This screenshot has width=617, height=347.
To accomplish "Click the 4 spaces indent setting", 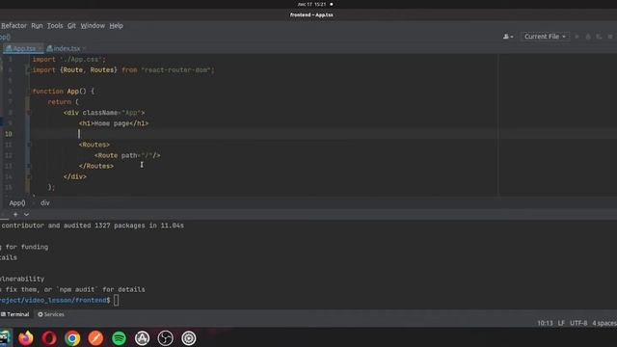I will pyautogui.click(x=604, y=323).
